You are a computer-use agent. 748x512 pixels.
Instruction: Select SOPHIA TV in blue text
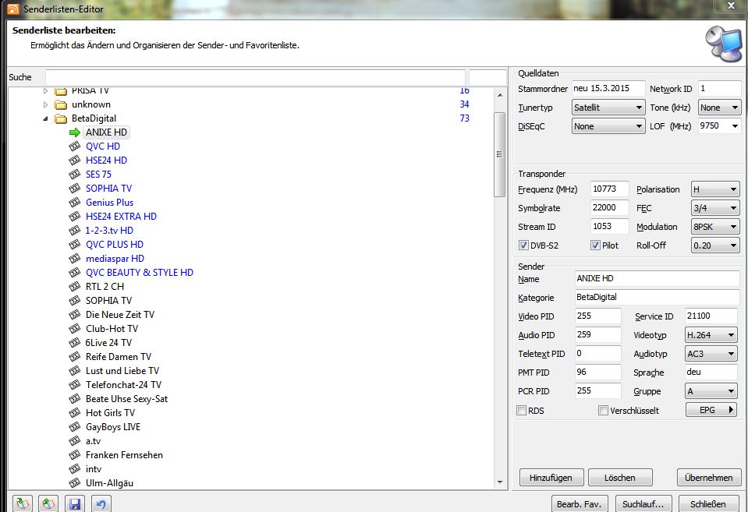coord(108,189)
